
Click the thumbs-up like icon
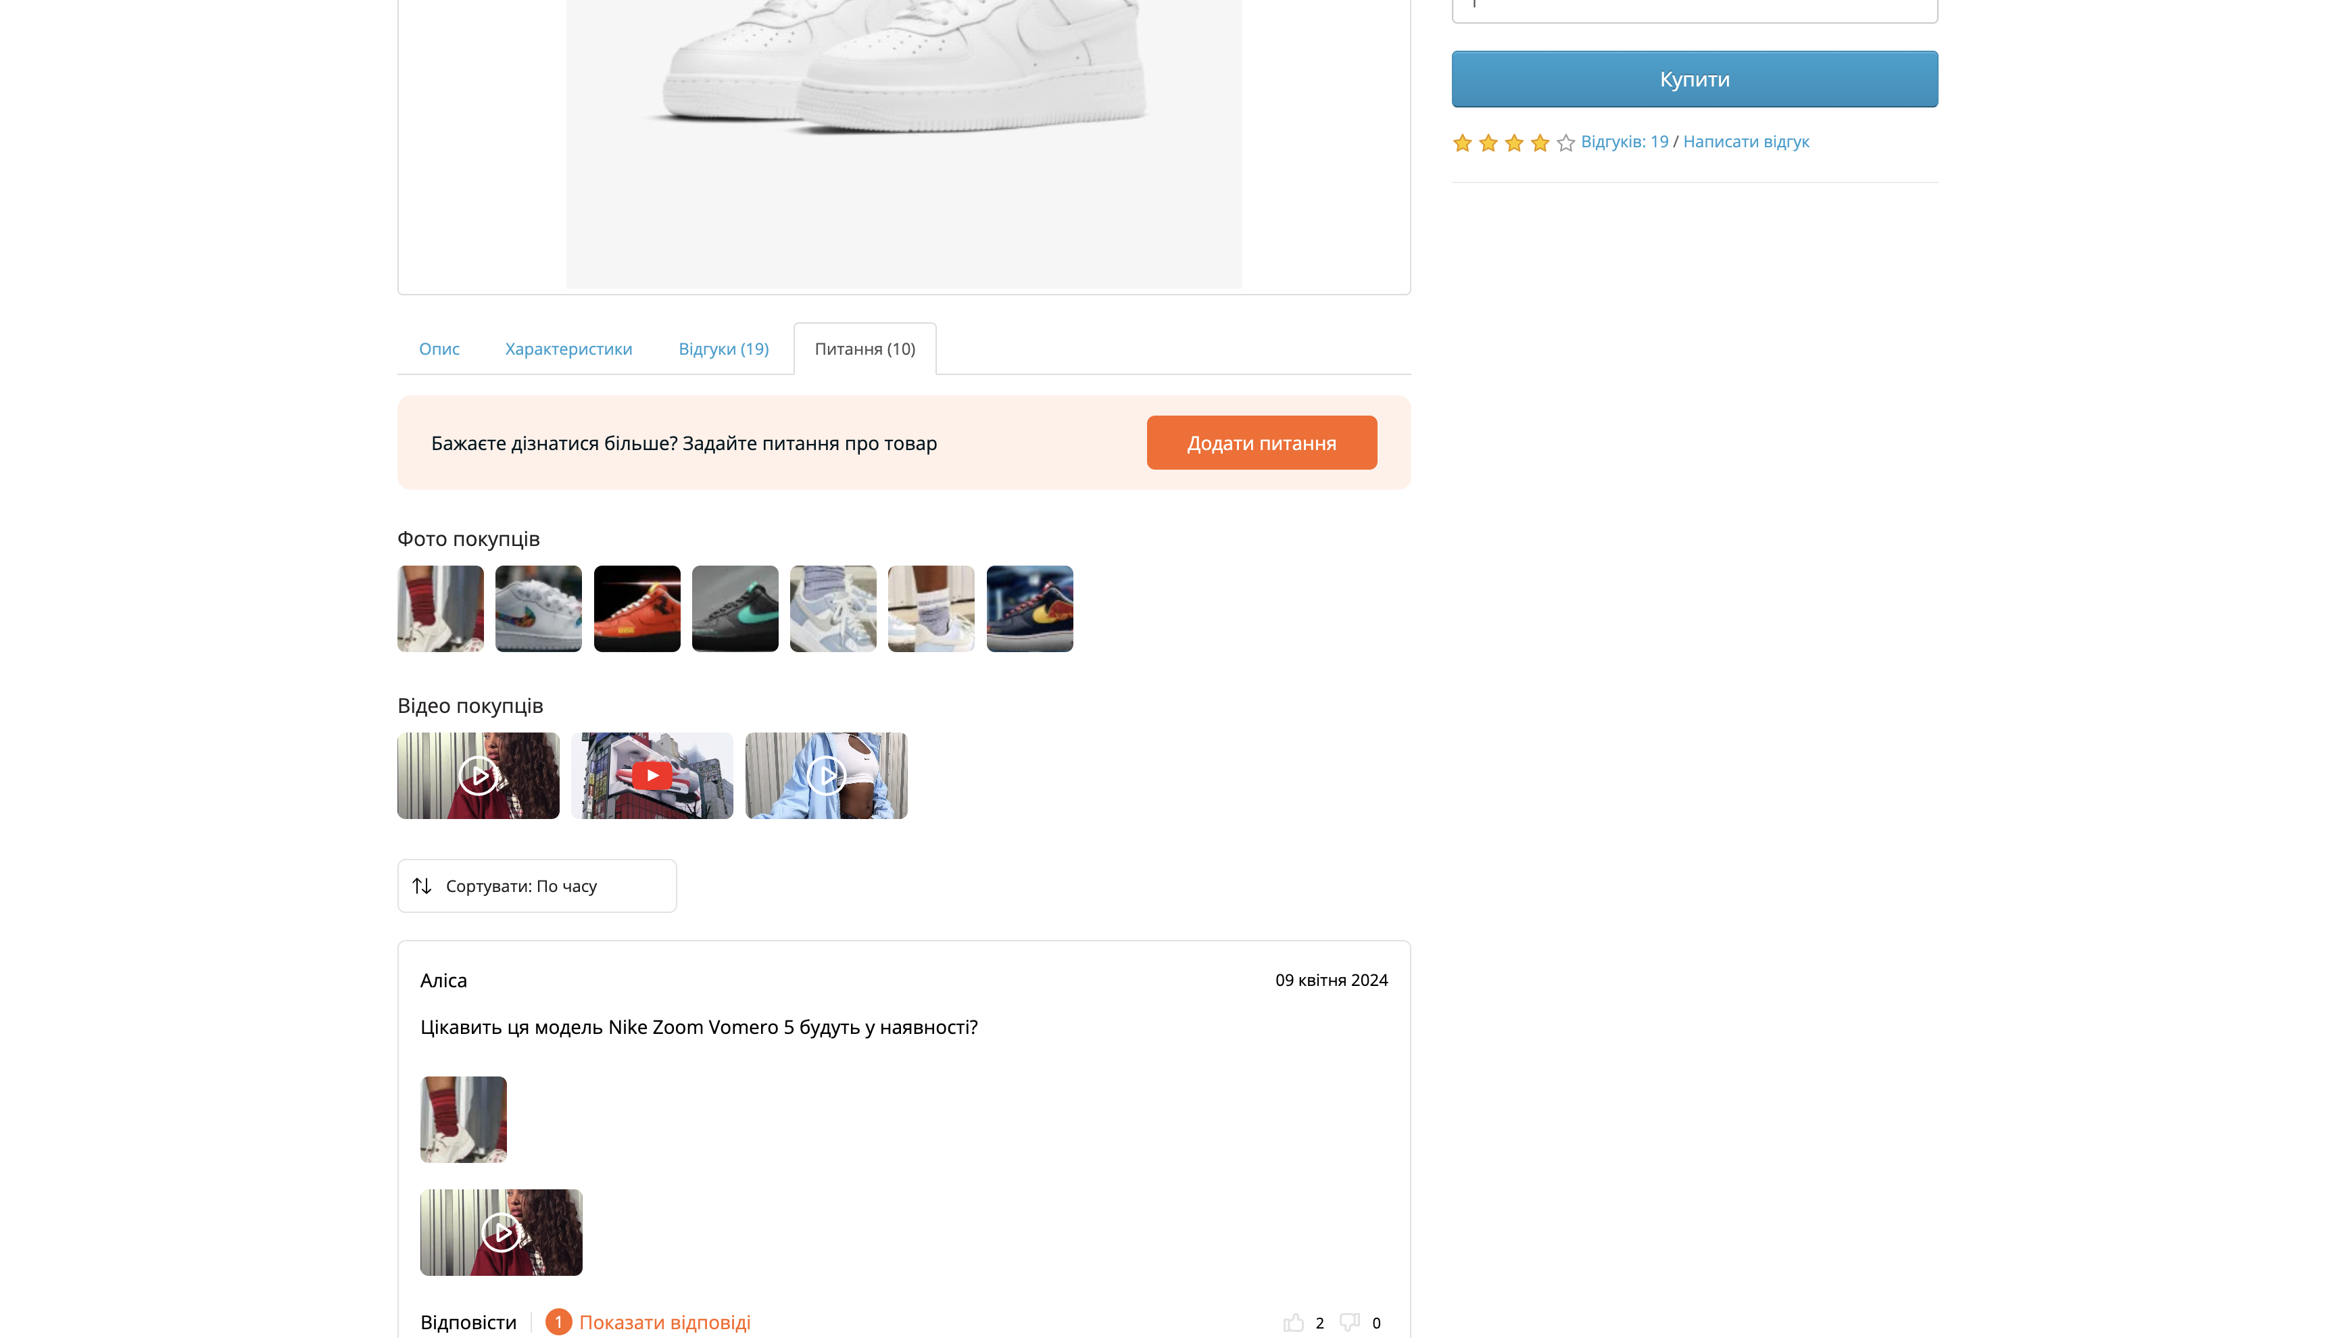1293,1322
